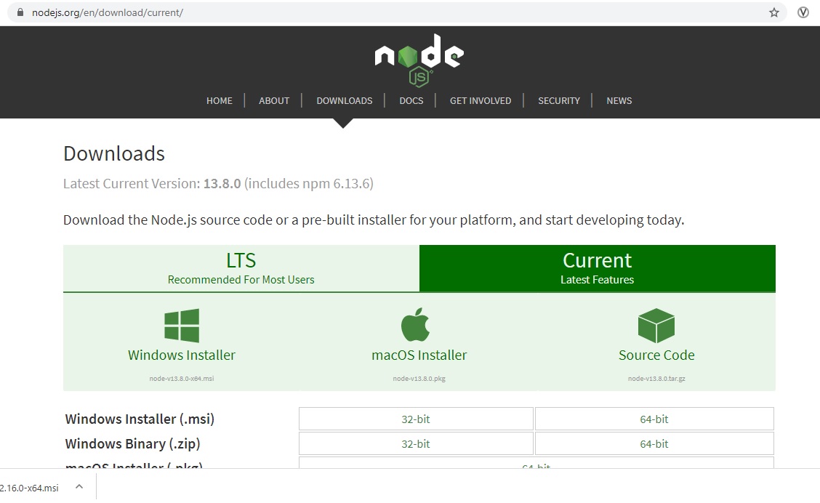The width and height of the screenshot is (820, 503).
Task: Click the Windows Installer (.msi) row label
Action: (140, 419)
